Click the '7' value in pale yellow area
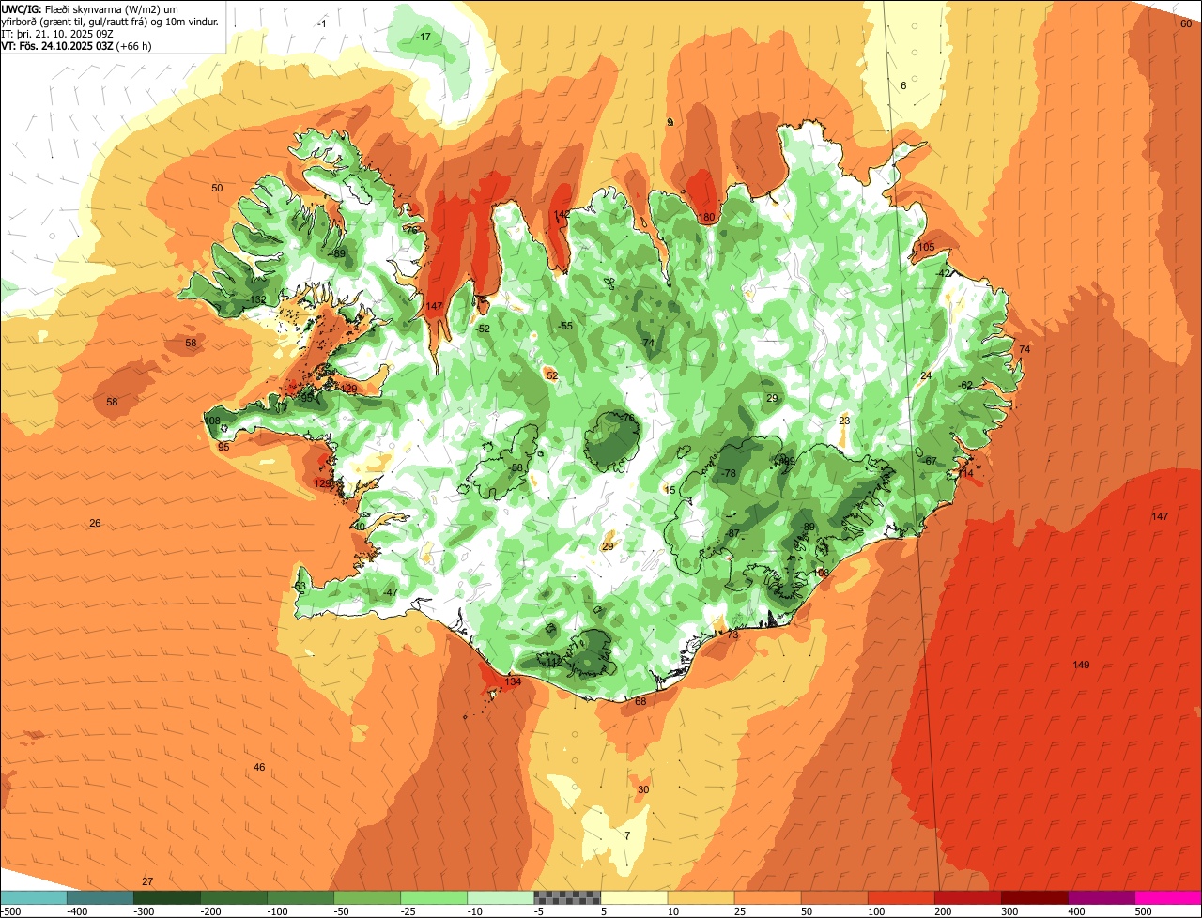The width and height of the screenshot is (1202, 918). (x=627, y=835)
